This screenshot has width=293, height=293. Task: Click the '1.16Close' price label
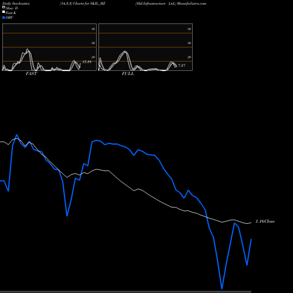[265, 222]
